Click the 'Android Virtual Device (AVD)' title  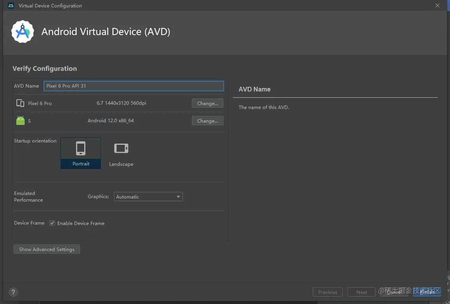(106, 32)
